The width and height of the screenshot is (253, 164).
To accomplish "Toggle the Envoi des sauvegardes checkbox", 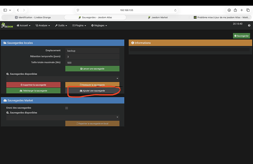I will pos(67,108).
